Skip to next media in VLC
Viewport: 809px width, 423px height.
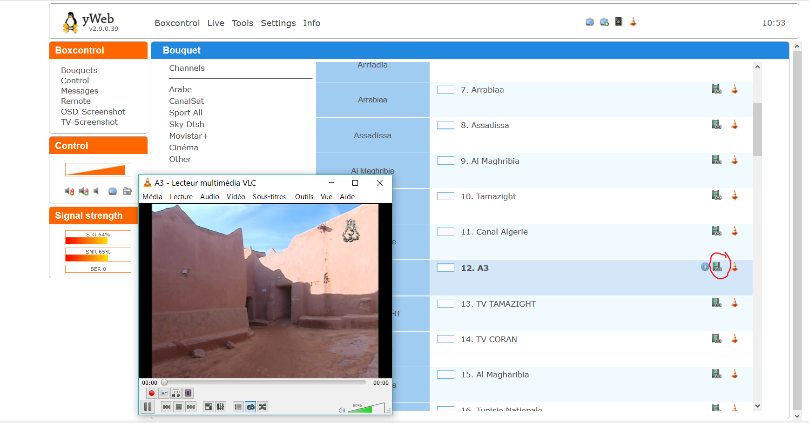pyautogui.click(x=191, y=407)
